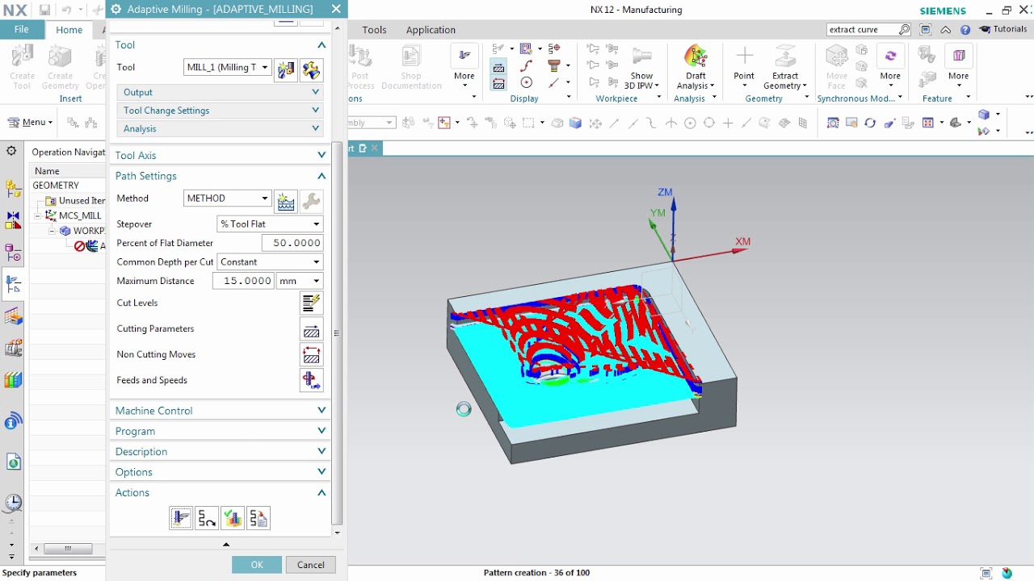Open the File menu tab
Viewport: 1034px width, 581px height.
(22, 30)
